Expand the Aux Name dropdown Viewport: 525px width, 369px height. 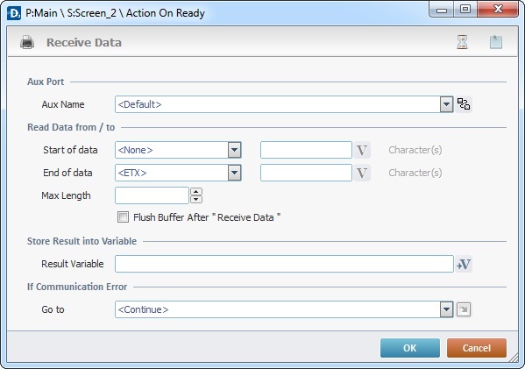coord(446,104)
